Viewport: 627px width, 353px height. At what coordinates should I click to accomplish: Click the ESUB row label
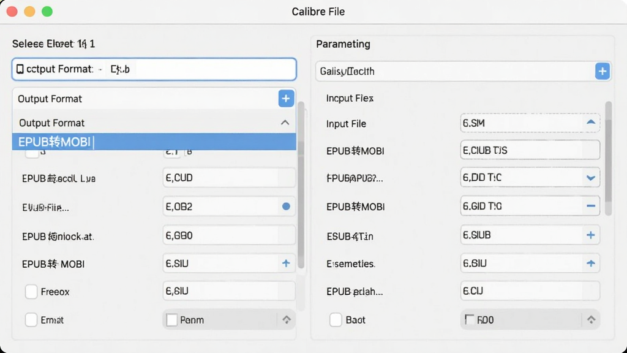350,237
